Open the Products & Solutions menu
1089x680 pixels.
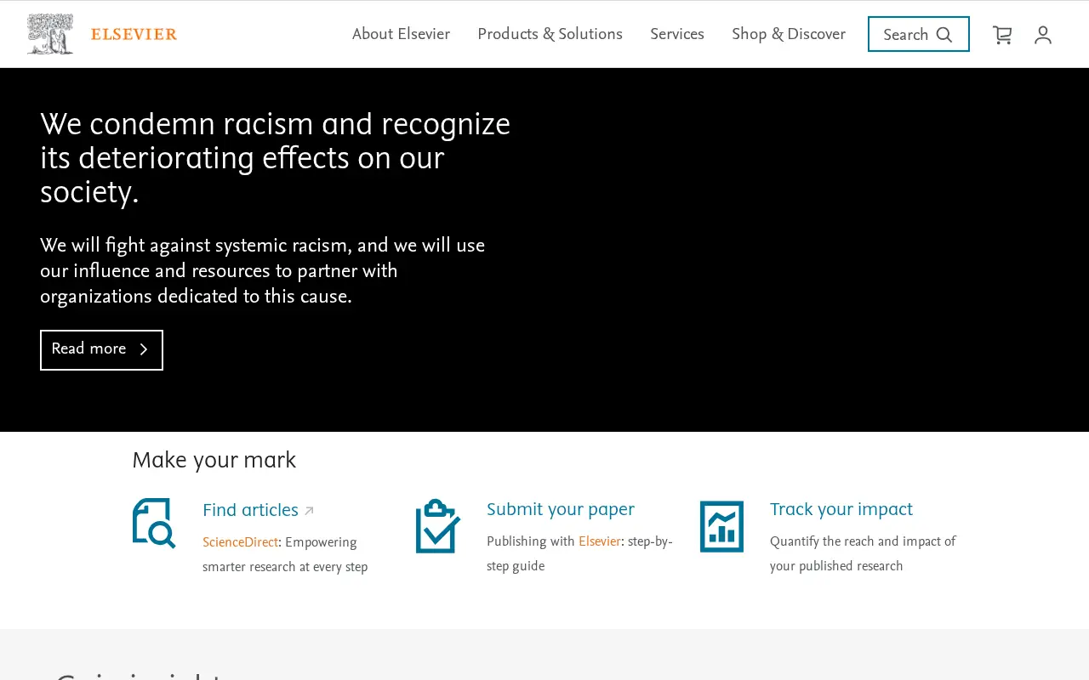click(550, 34)
